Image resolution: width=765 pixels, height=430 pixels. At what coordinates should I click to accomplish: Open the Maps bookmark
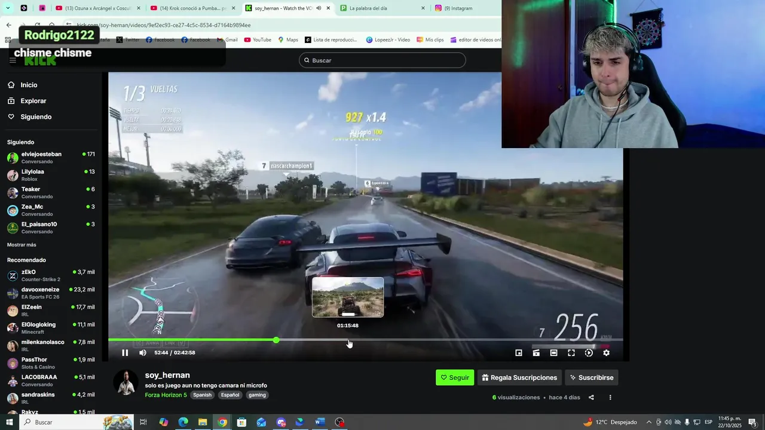[287, 40]
